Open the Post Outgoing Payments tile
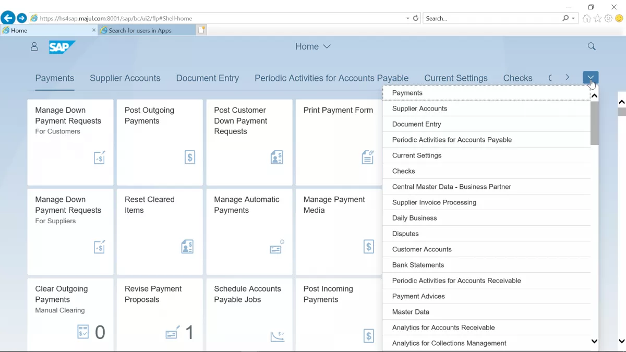Image resolution: width=626 pixels, height=352 pixels. 160,142
